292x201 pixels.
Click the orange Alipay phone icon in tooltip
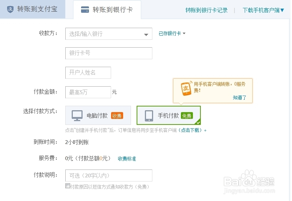186,88
